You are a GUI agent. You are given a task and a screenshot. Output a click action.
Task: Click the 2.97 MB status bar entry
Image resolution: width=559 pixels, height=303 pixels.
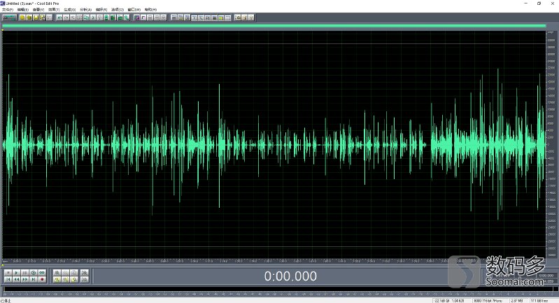click(517, 300)
